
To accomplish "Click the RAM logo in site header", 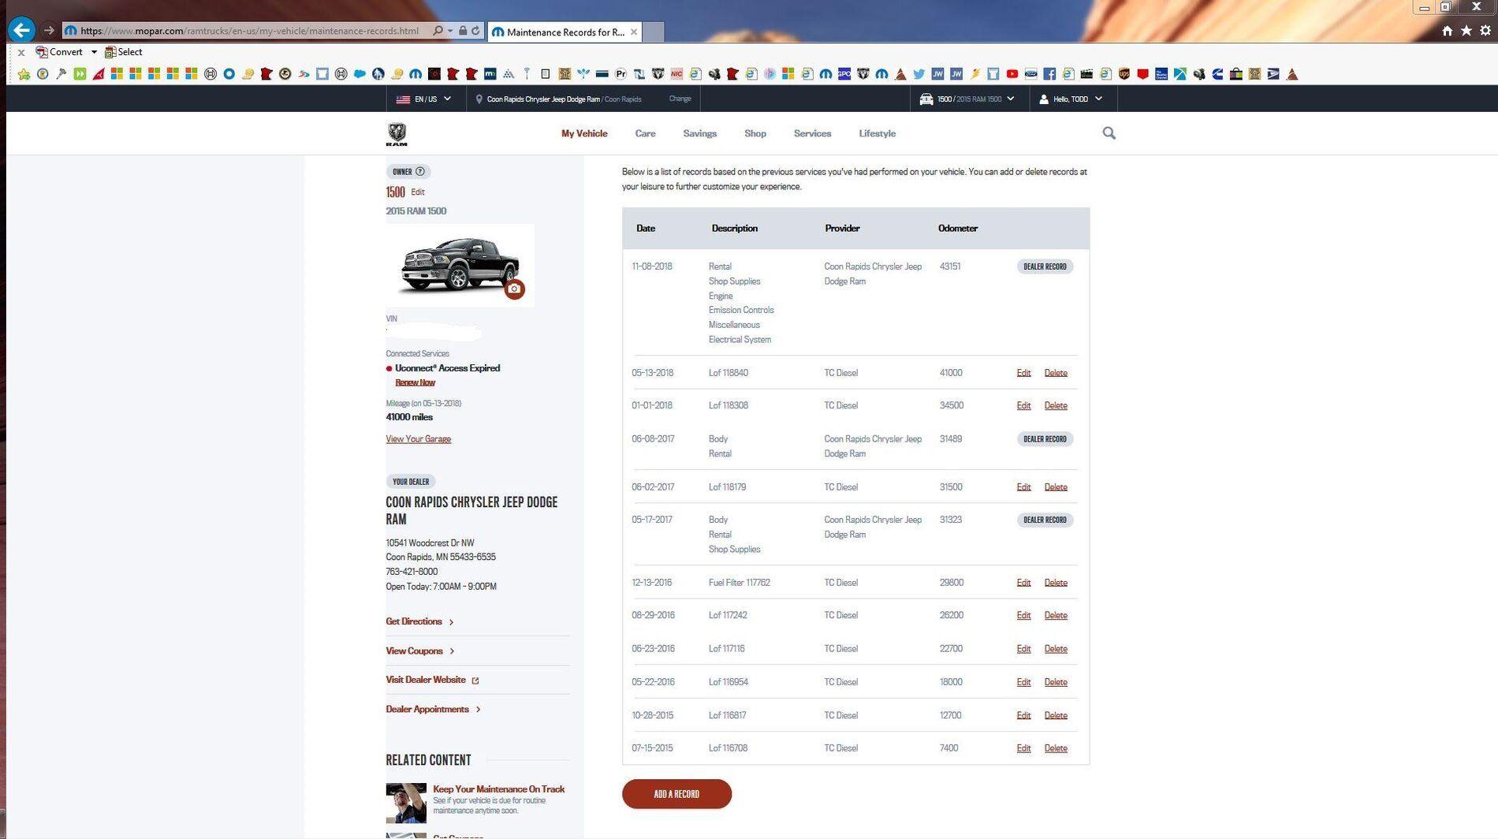I will 397,134.
